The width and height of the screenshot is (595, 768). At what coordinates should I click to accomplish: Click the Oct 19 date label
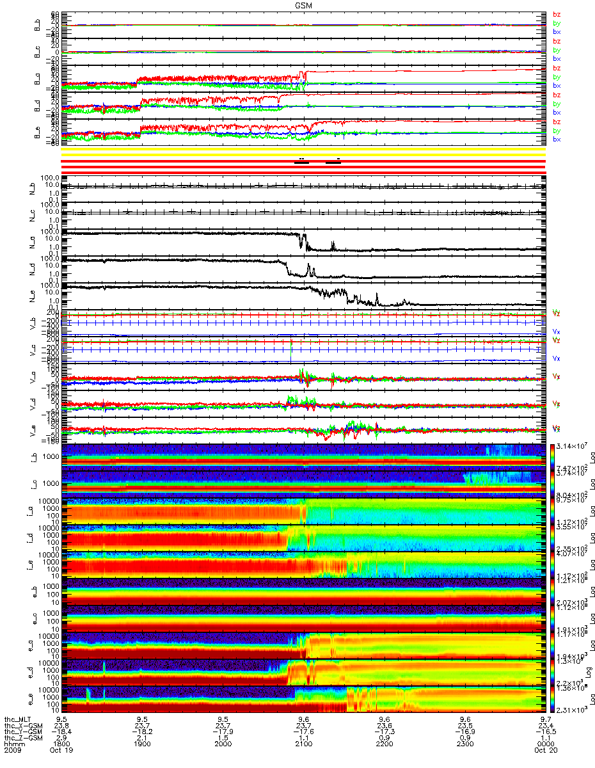coord(62,751)
